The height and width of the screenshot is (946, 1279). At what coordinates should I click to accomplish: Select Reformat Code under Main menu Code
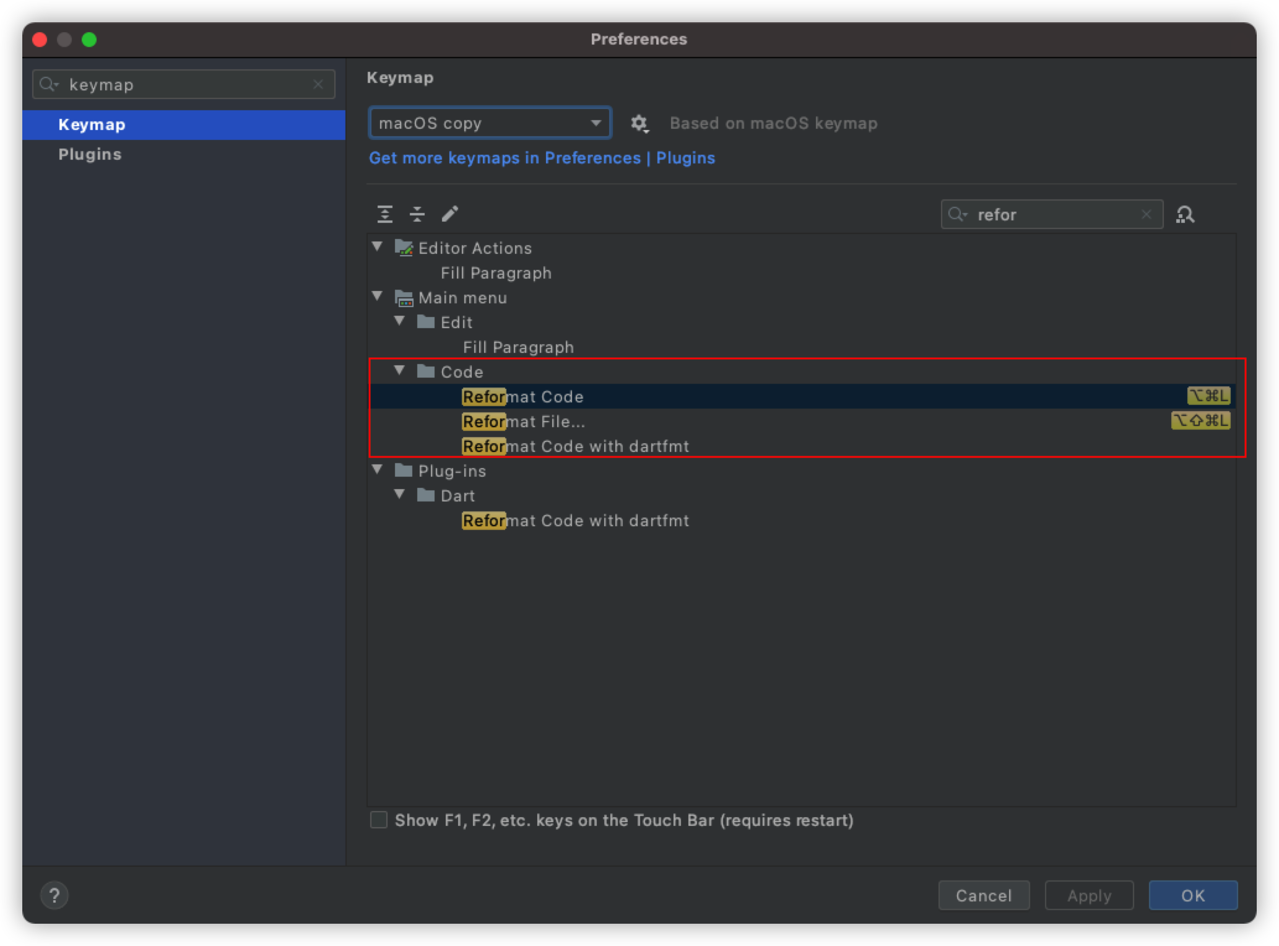(x=525, y=396)
